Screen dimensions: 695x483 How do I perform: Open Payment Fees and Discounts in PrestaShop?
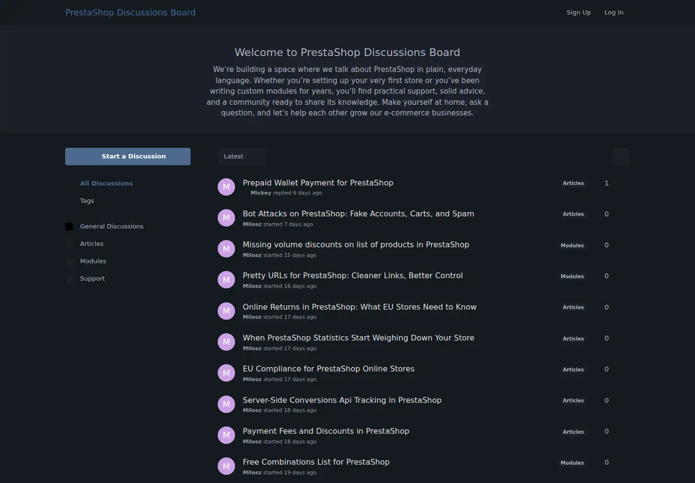(x=326, y=431)
